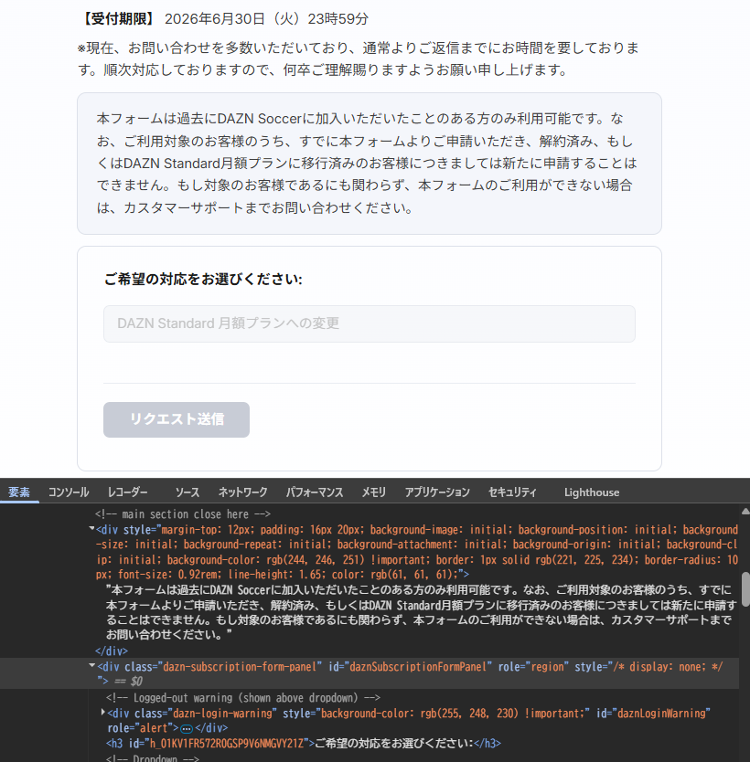Switch to the アプリケーション tab
750x762 pixels.
437,492
